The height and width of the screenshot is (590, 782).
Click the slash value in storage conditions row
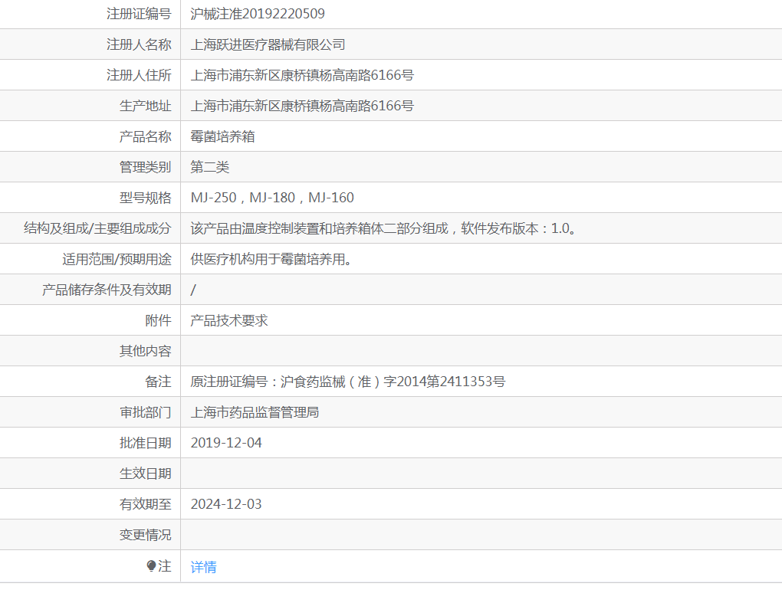tap(193, 290)
